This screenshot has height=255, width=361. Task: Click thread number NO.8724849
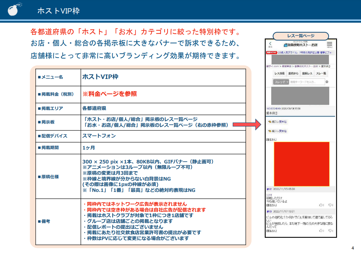pyautogui.click(x=274, y=108)
